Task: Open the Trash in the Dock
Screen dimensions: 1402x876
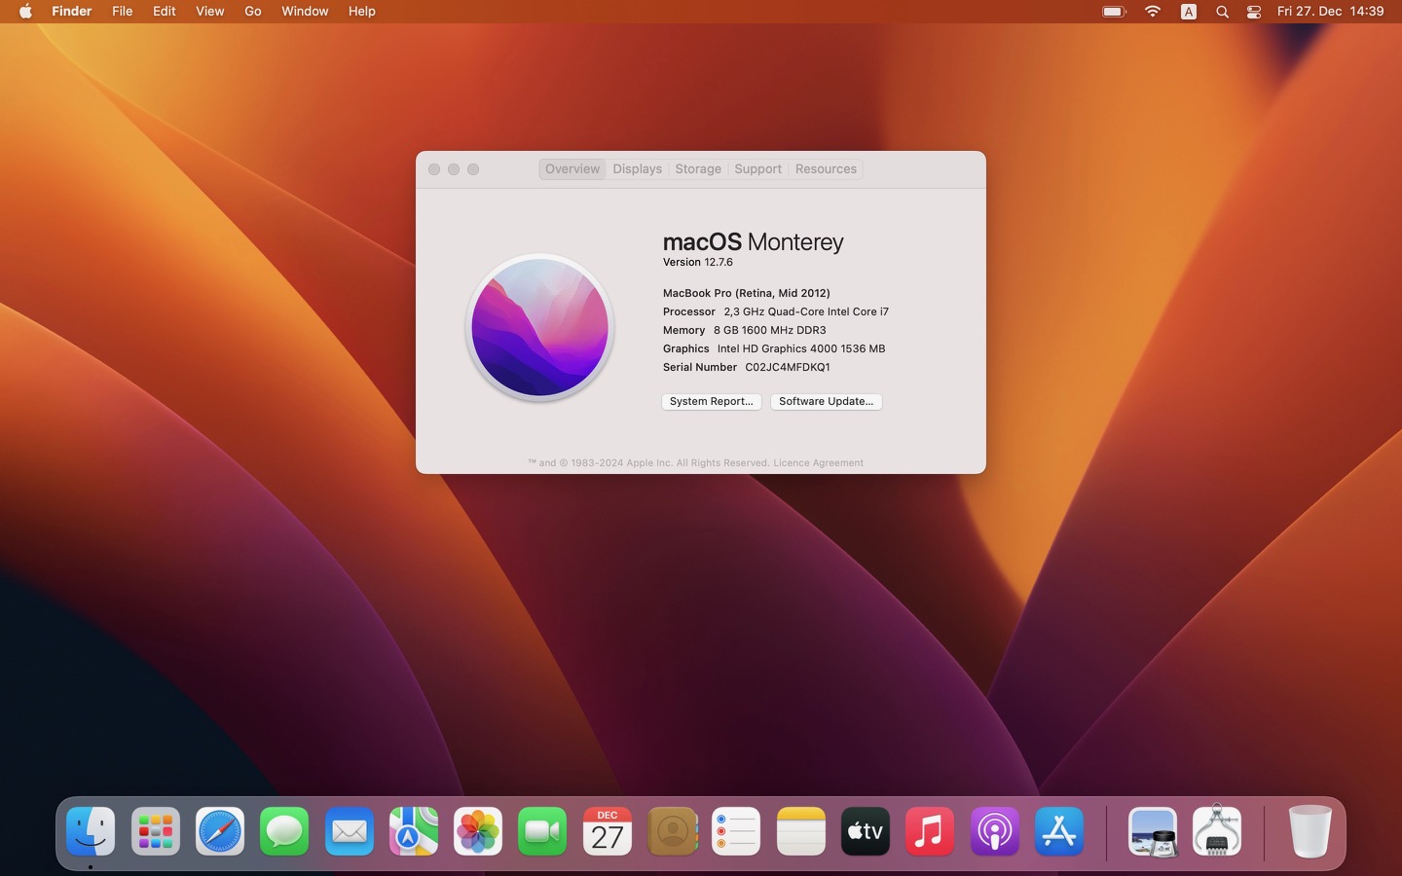Action: click(1310, 831)
